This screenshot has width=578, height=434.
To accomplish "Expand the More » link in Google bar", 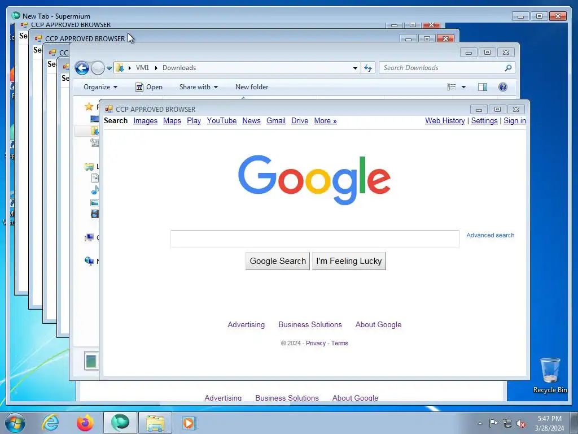I will tap(325, 121).
